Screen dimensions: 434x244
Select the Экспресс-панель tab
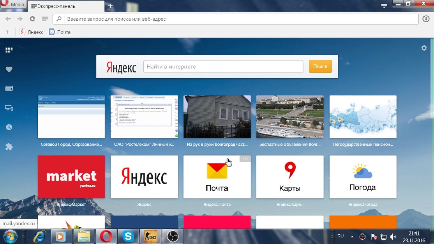pos(67,6)
